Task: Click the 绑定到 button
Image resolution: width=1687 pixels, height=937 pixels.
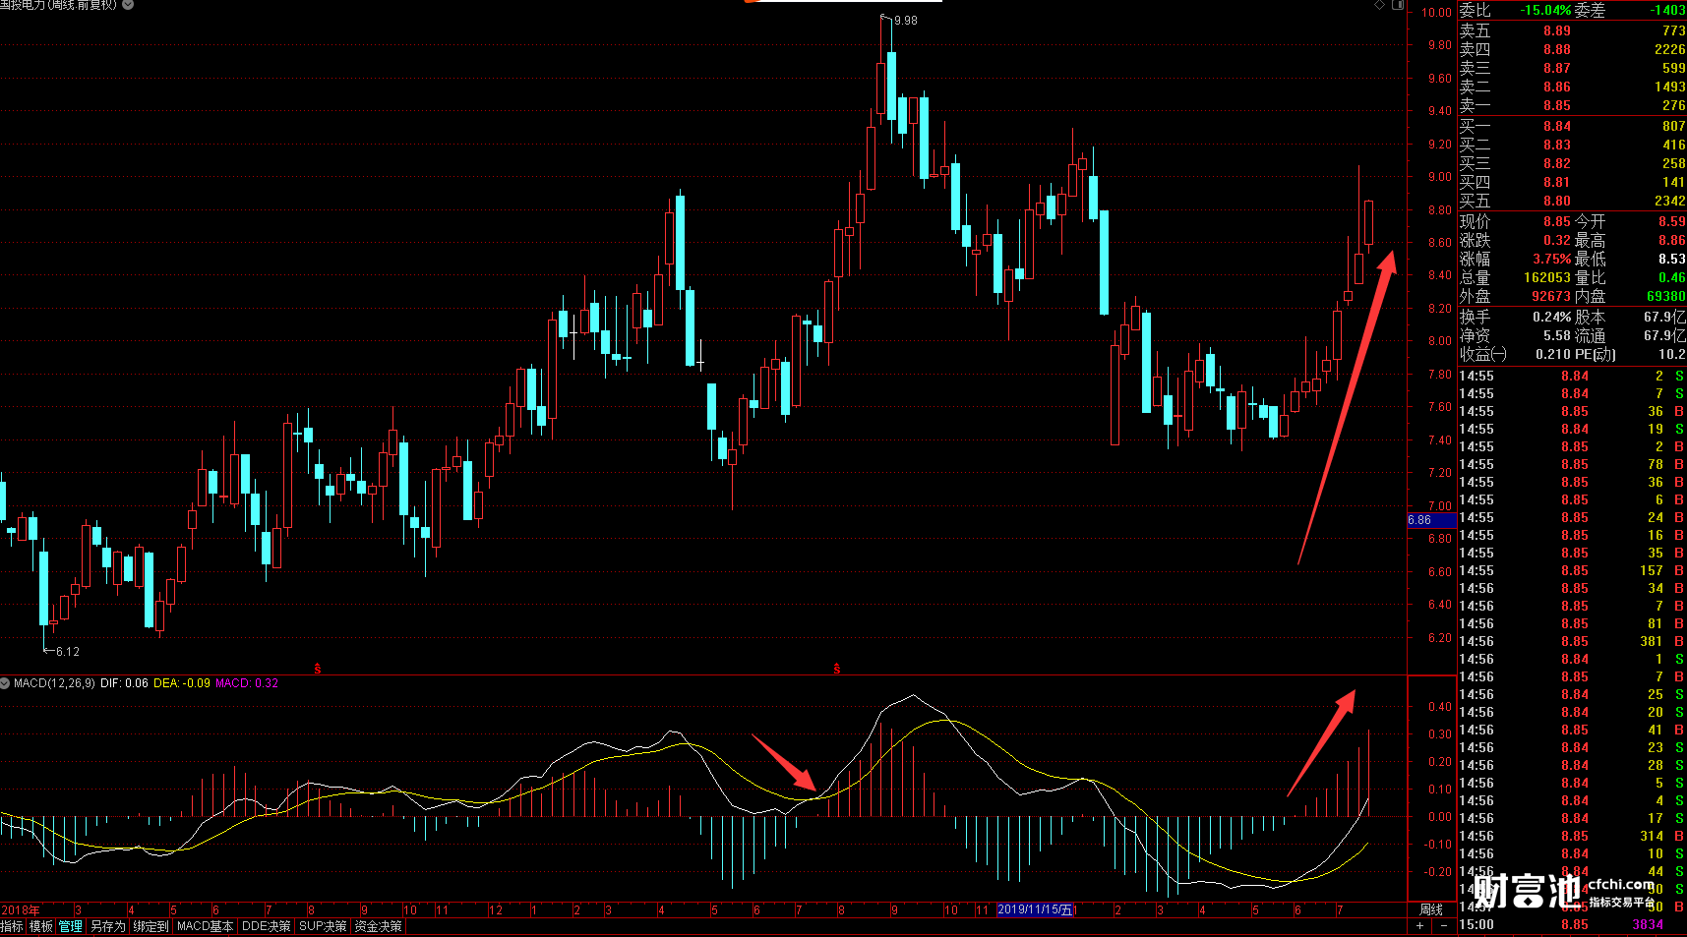Action: pyautogui.click(x=151, y=926)
